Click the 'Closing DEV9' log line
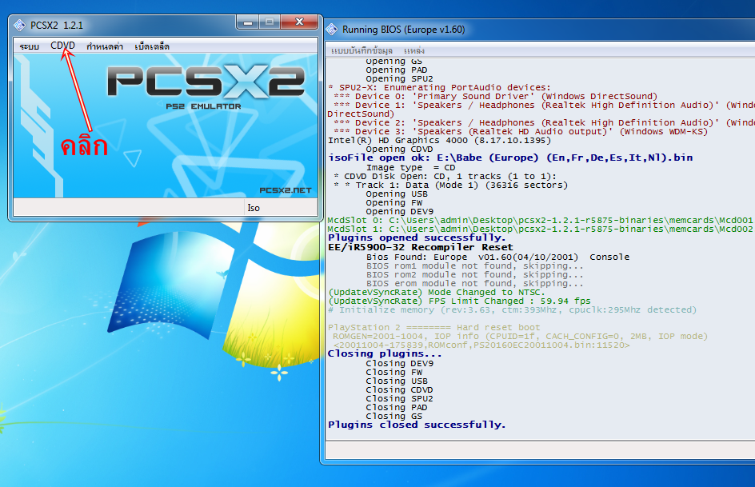 click(400, 364)
